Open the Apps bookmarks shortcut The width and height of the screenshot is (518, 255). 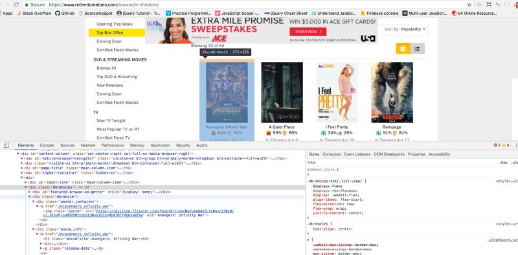pos(6,14)
